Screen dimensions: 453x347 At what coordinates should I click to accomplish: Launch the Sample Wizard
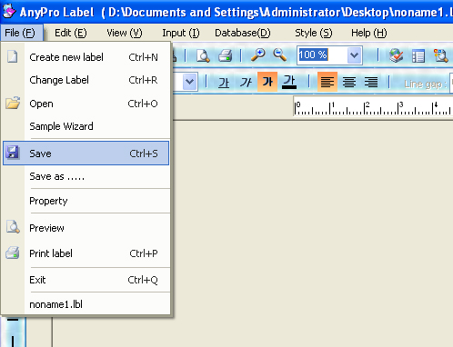pyautogui.click(x=86, y=126)
